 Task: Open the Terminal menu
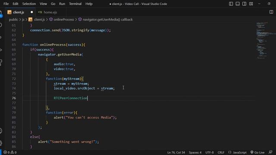[75, 4]
